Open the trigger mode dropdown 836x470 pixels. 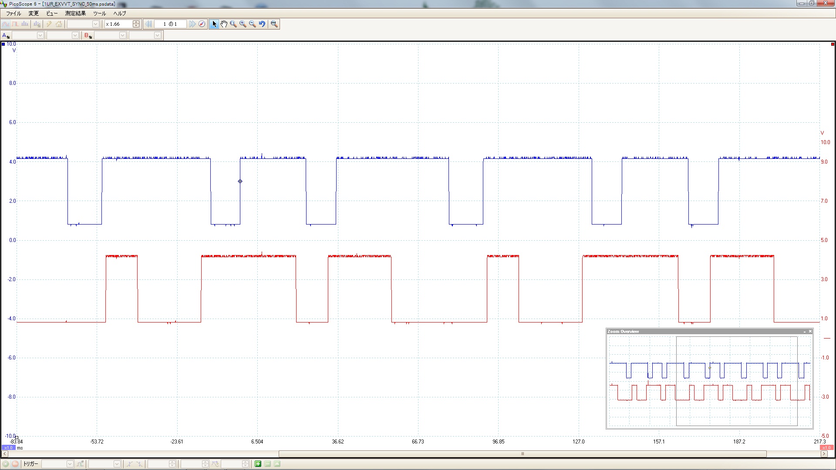(57, 464)
